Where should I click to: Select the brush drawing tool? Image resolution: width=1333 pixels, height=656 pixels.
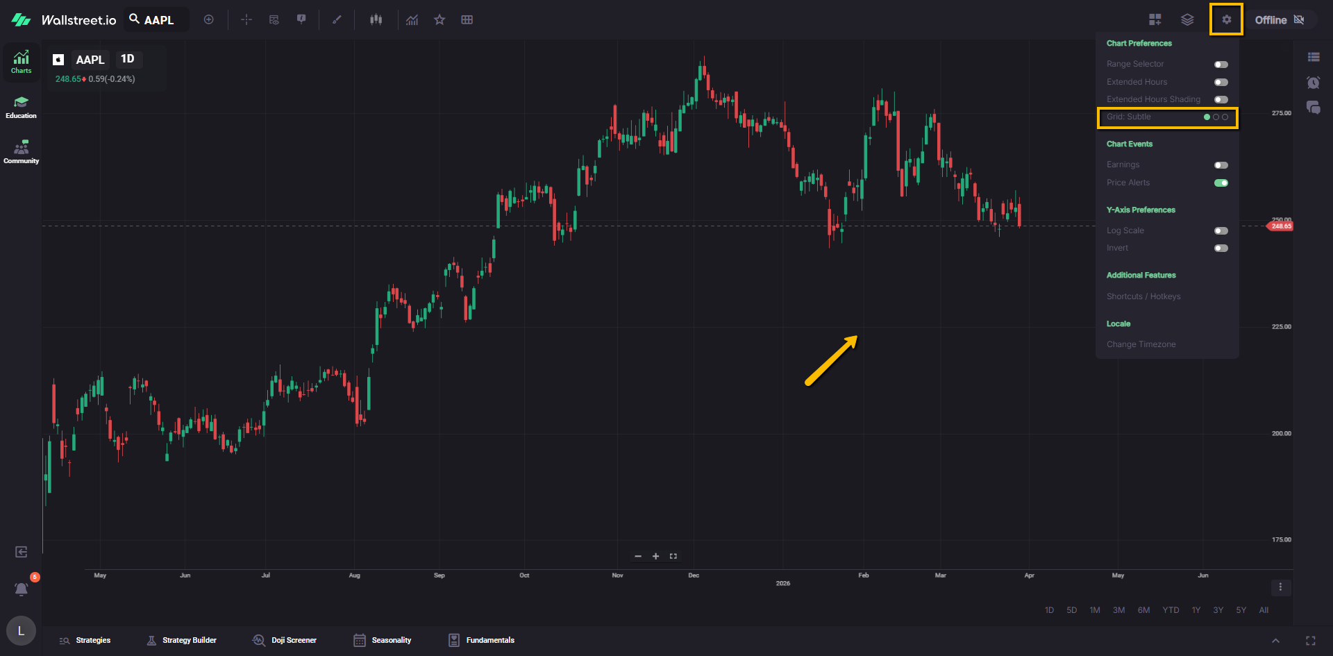(337, 19)
